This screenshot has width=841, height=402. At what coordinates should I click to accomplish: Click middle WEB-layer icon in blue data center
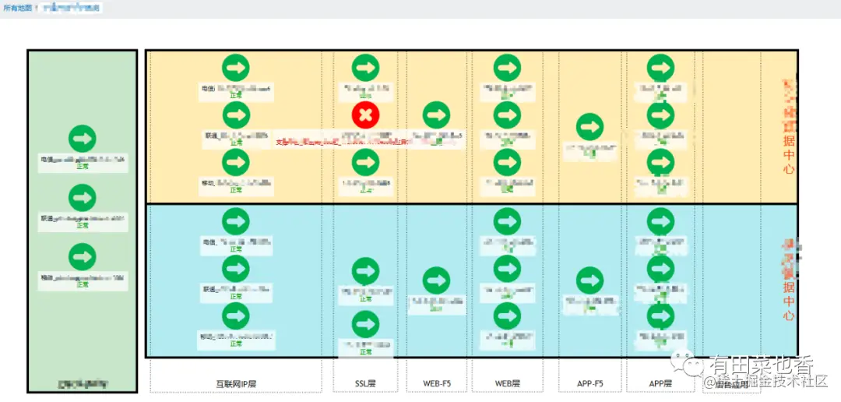[508, 268]
